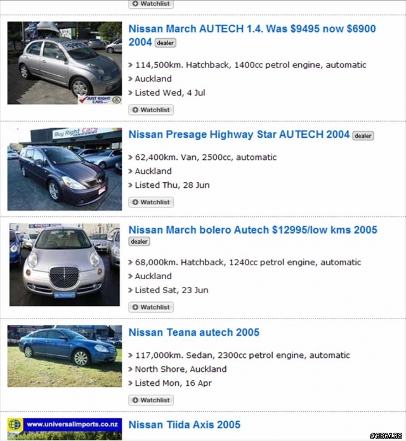Viewport: 406px width, 441px height.
Task: Add Nissan March bolero to Watchlist
Action: [151, 307]
